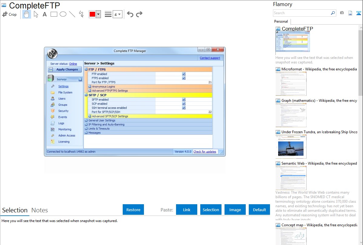This screenshot has width=363, height=245.
Task: Toggle the FTPS enabled checkbox
Action: [184, 78]
